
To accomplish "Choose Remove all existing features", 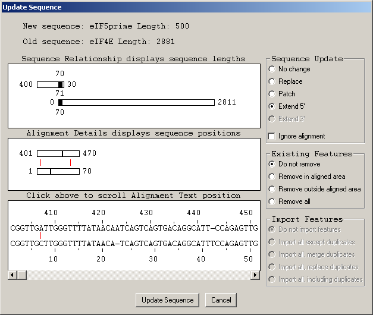I will click(272, 201).
